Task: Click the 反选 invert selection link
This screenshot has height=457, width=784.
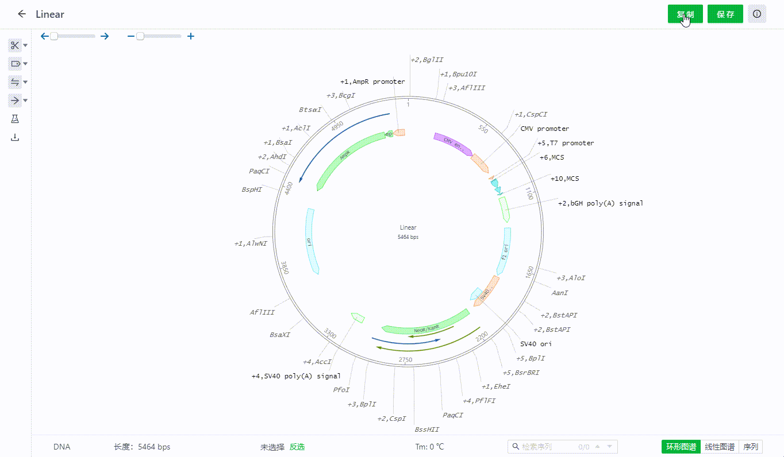Action: click(x=297, y=447)
